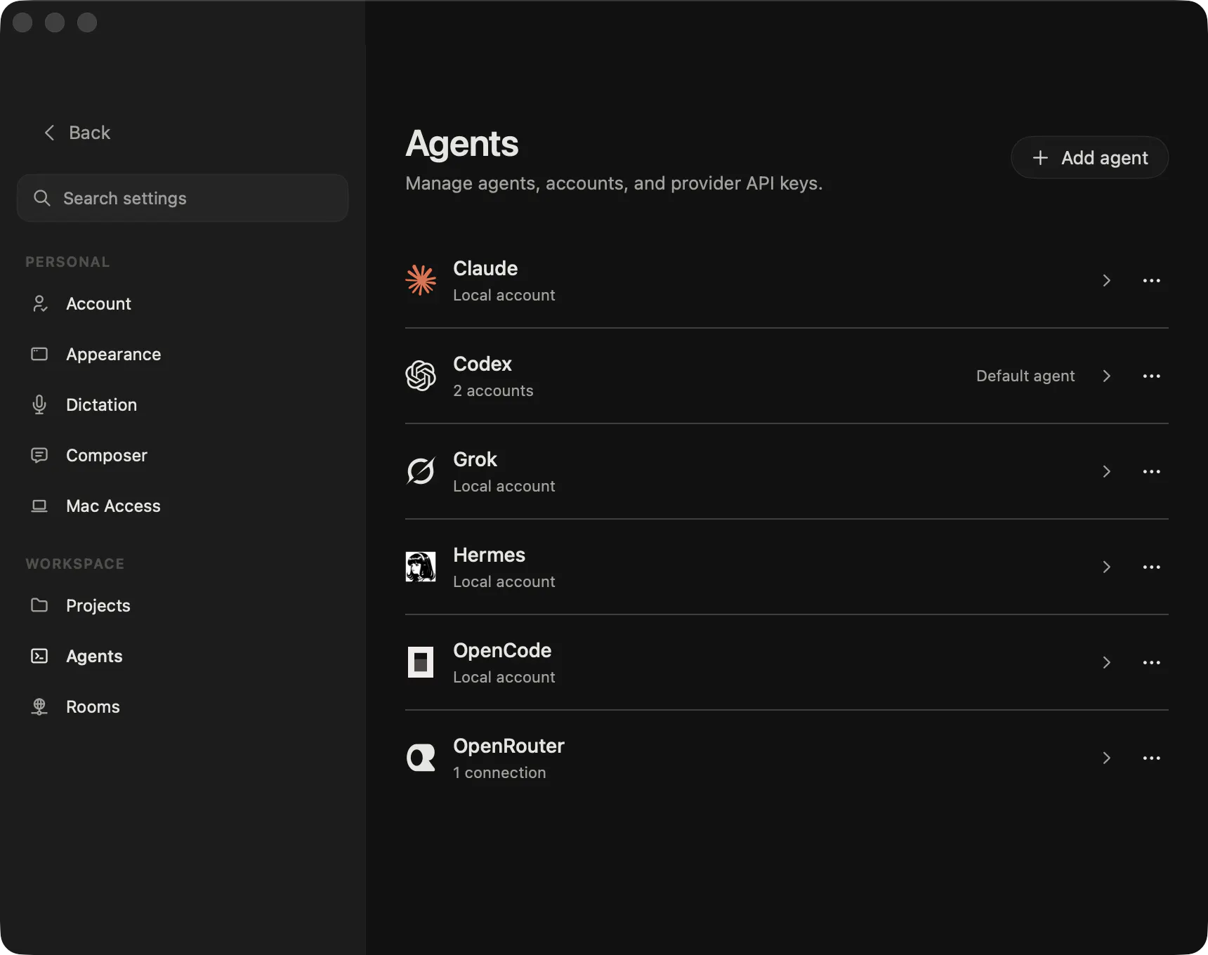The height and width of the screenshot is (955, 1208).
Task: Click the Hermes agent name
Action: pos(489,555)
